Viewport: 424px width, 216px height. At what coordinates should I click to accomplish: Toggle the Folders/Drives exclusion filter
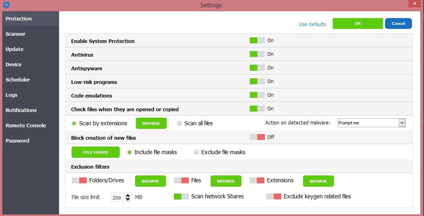79,181
